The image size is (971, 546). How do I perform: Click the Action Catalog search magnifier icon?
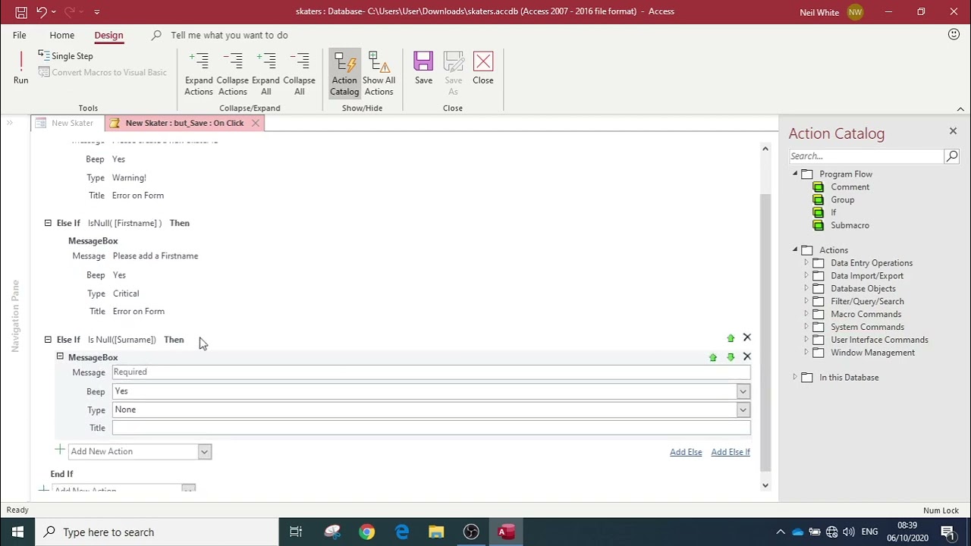pyautogui.click(x=952, y=156)
